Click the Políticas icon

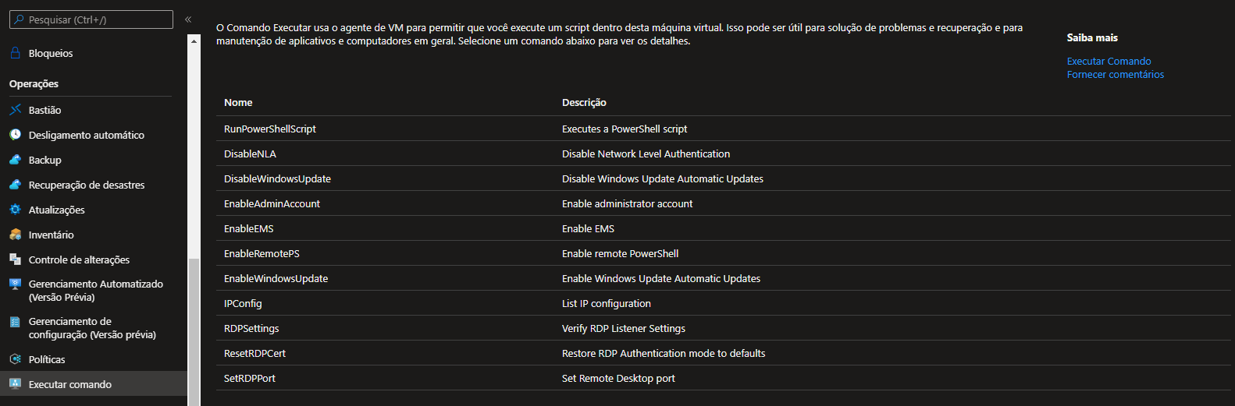pos(15,359)
